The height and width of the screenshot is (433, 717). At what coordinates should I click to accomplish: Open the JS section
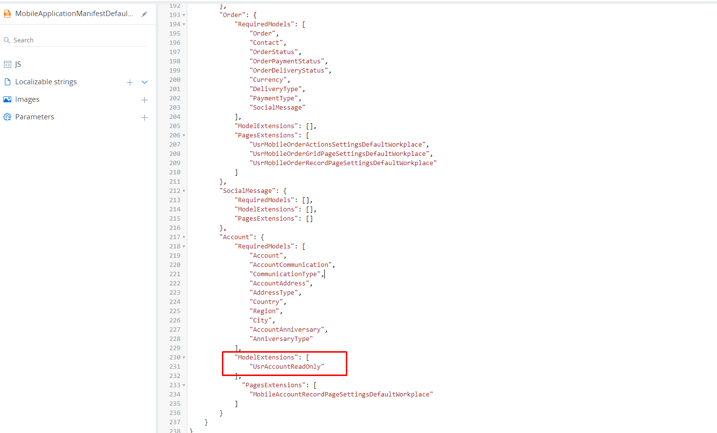[18, 64]
